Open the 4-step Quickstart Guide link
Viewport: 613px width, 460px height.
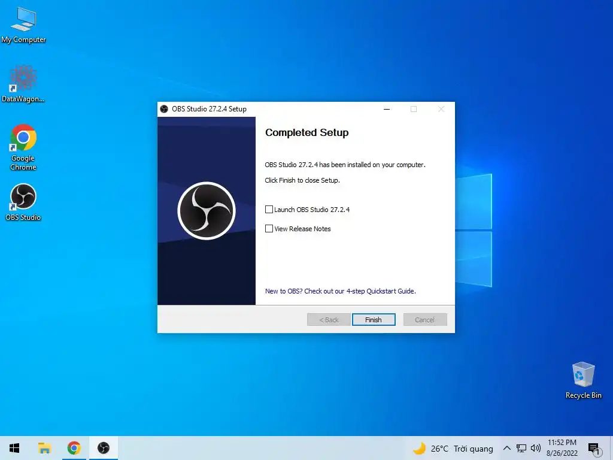click(x=340, y=291)
